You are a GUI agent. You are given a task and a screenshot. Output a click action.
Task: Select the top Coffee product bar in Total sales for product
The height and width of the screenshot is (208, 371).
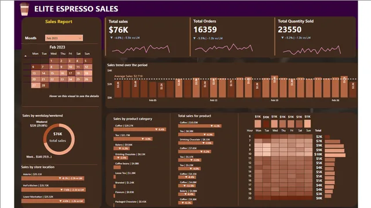pyautogui.click(x=200, y=126)
